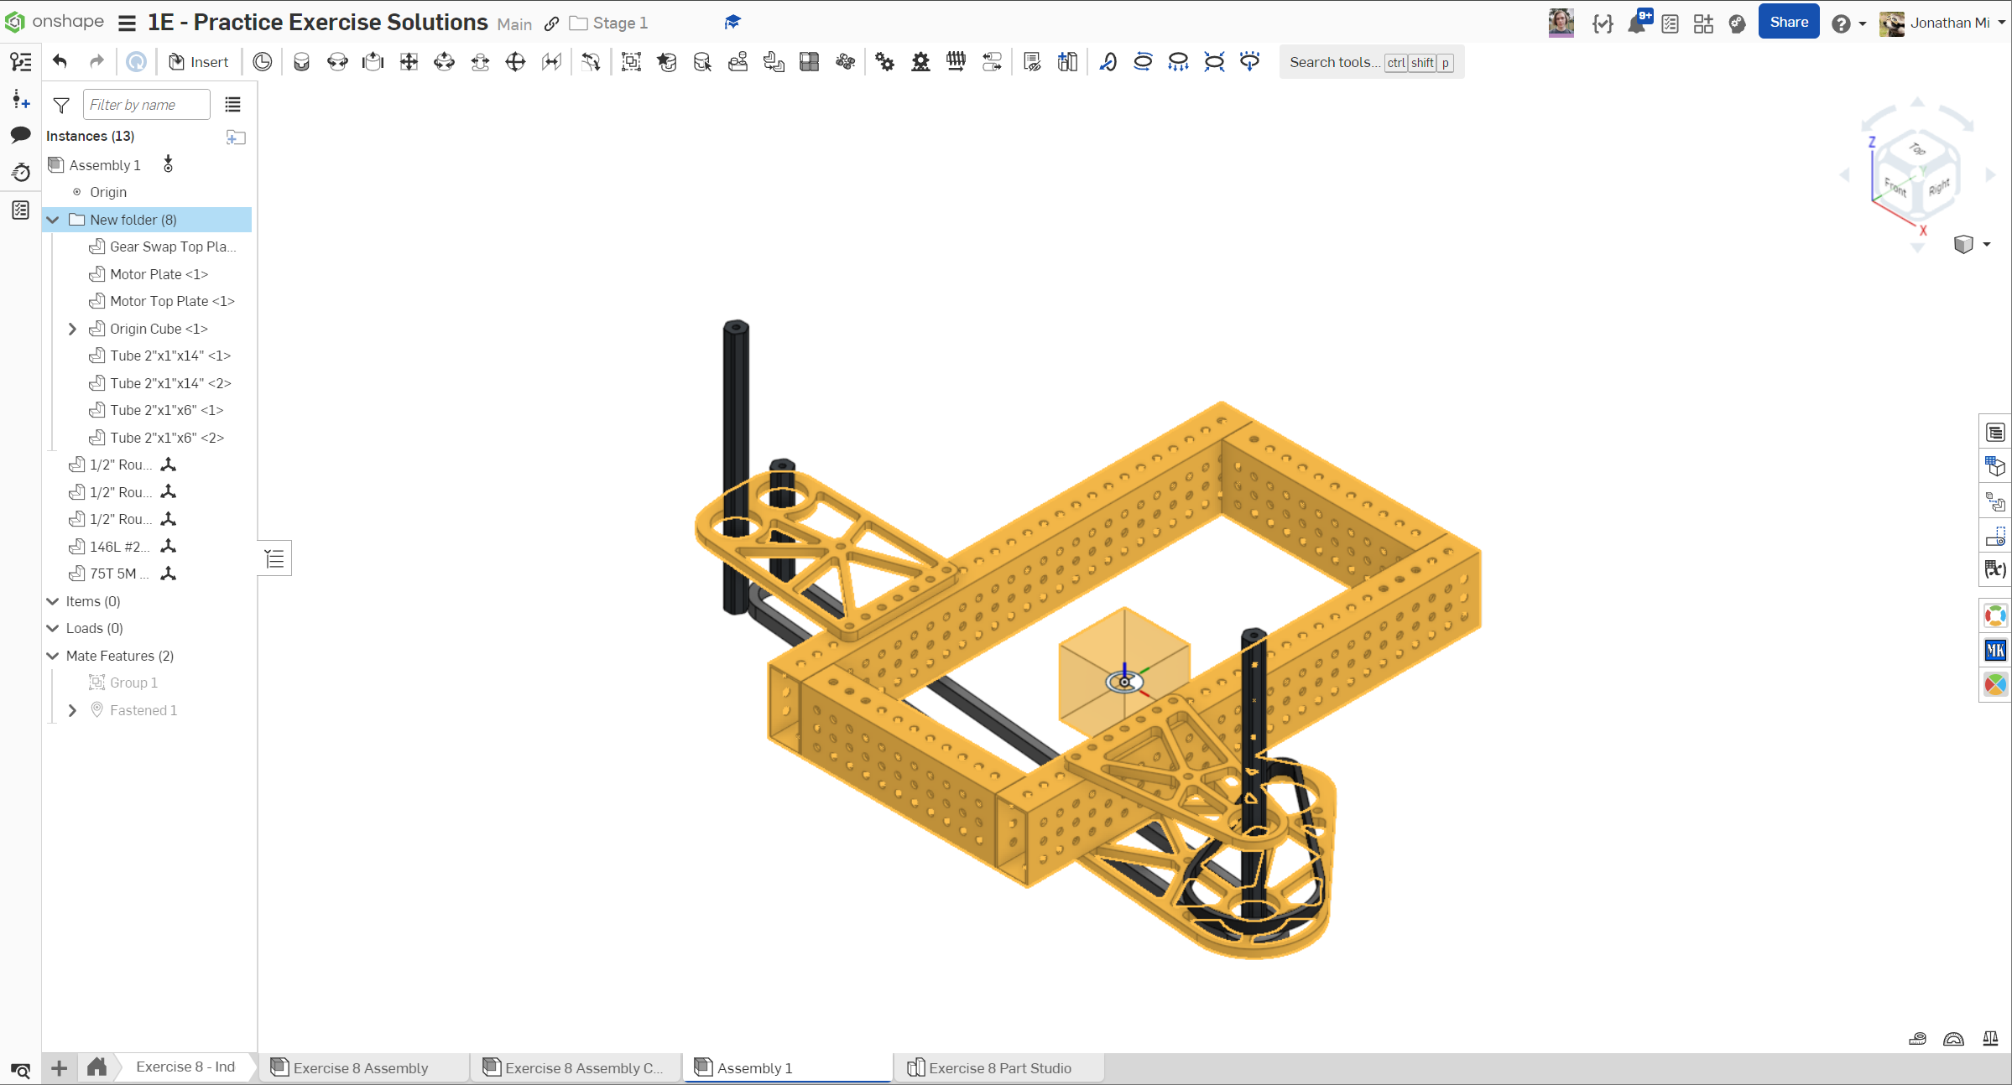
Task: Open the view cube display style dropdown
Action: click(x=1987, y=245)
